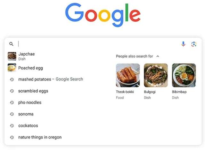
Task: Click the history clock icon beside mashed potatoes
Action: 12,79
